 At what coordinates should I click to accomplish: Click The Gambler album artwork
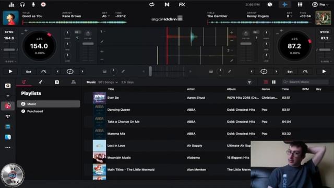[x=323, y=18]
